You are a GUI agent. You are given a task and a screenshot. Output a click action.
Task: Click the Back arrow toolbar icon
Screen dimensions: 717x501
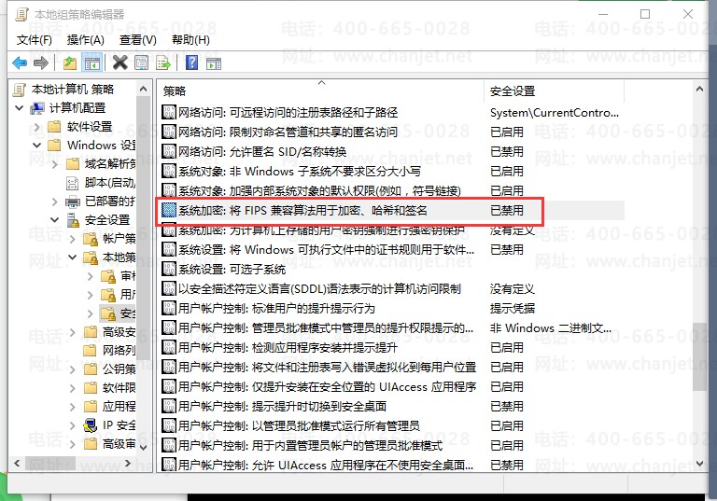tap(20, 63)
